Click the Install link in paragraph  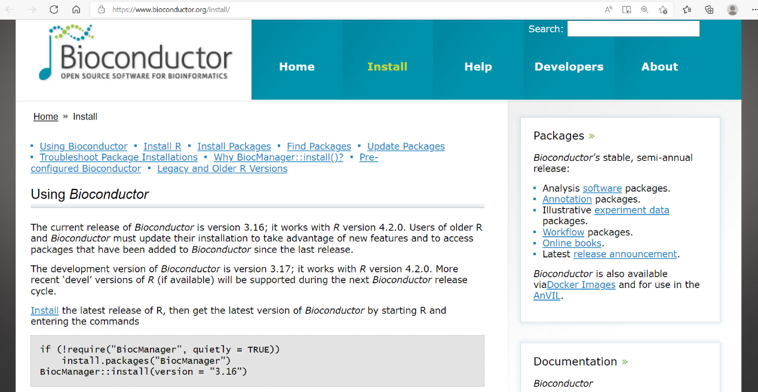click(x=45, y=311)
